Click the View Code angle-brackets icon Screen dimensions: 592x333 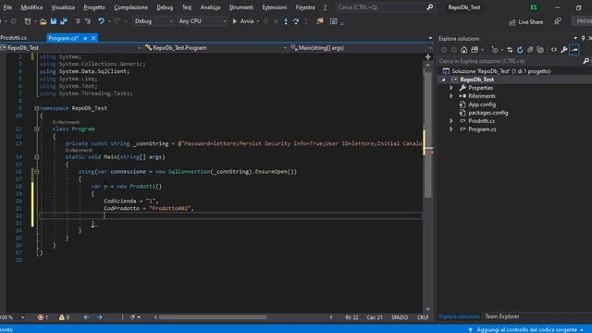coord(554,50)
